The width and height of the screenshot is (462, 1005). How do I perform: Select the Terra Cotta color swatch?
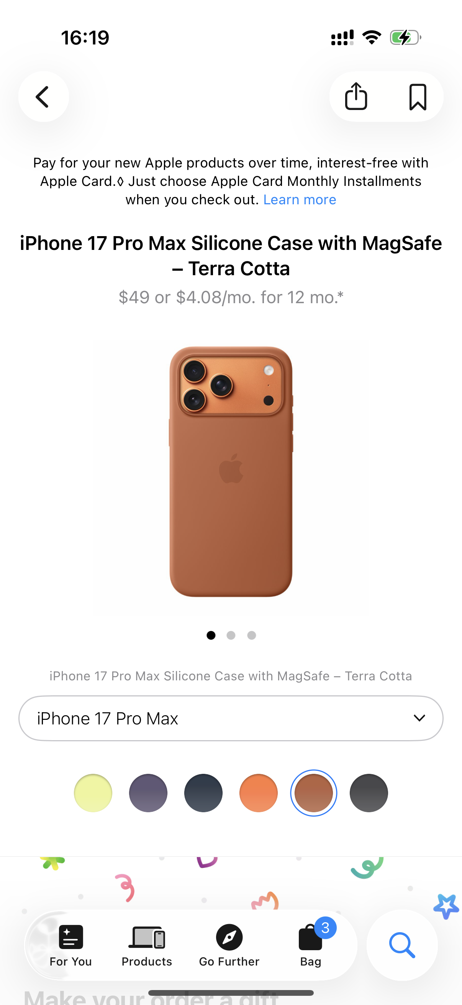313,793
